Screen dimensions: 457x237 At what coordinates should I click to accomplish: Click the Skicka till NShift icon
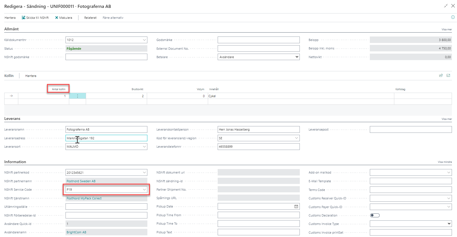click(24, 18)
